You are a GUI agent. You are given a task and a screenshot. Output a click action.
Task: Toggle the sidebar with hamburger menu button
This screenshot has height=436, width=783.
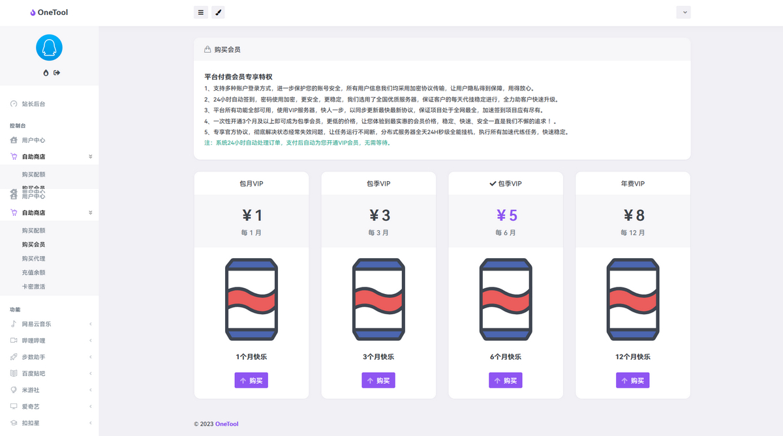click(x=201, y=12)
